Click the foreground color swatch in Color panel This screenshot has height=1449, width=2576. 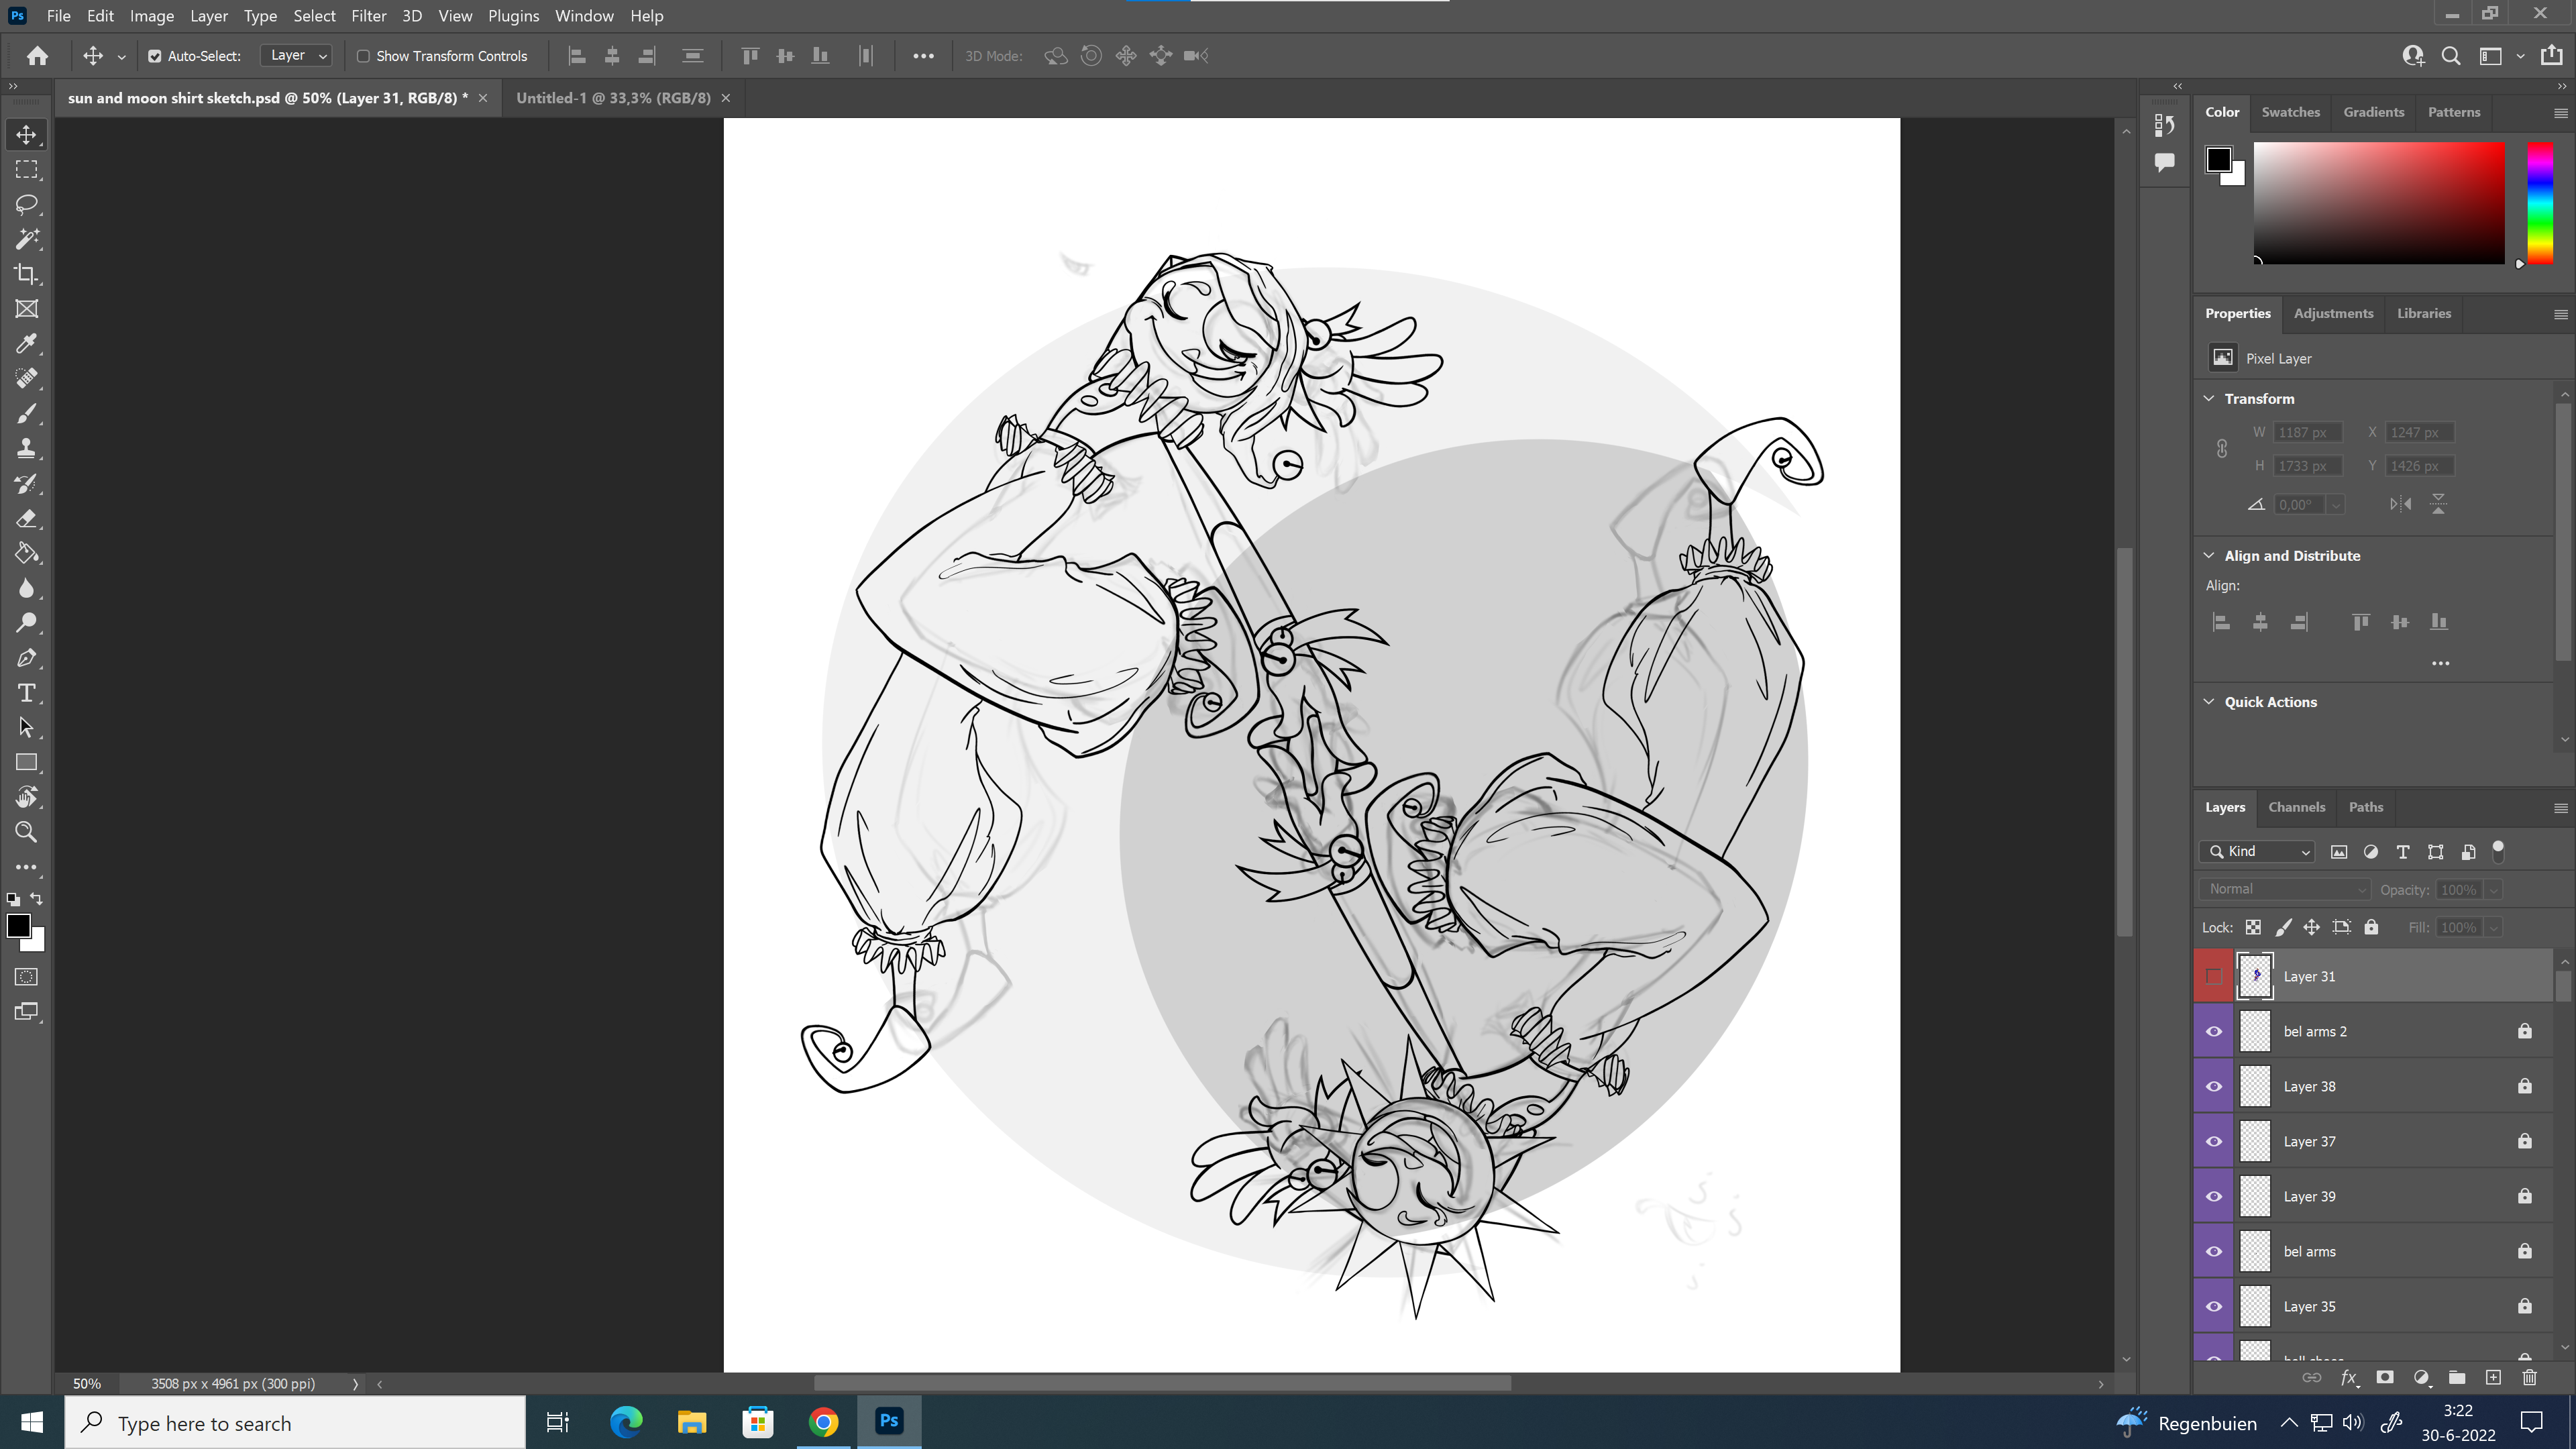tap(2219, 160)
